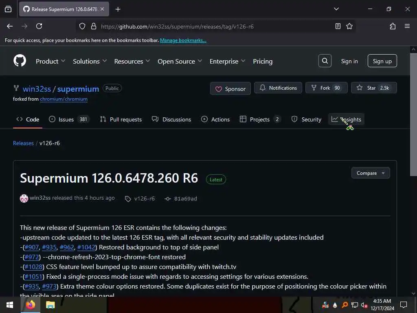Click the list all tabs chevron
Image resolution: width=417 pixels, height=313 pixels.
pos(336,9)
